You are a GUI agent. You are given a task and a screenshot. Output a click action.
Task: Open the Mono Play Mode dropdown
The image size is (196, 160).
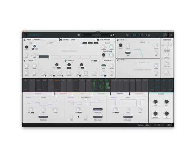(148, 125)
